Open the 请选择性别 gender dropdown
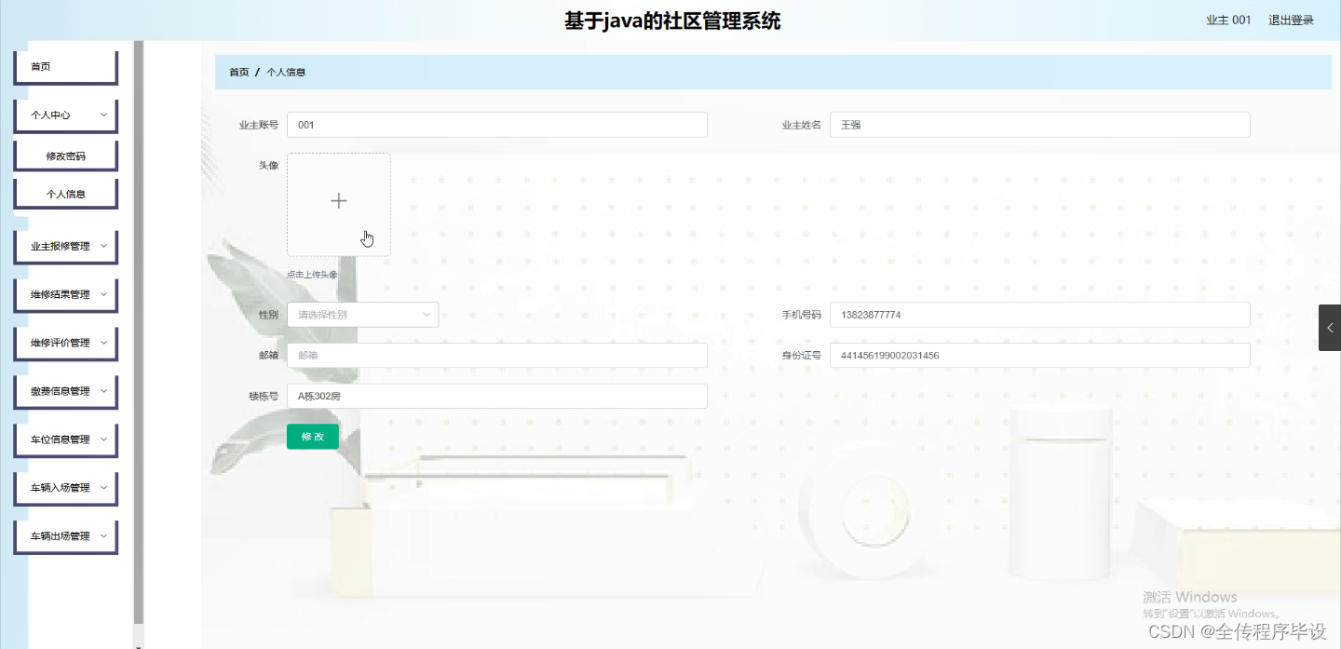 [362, 314]
